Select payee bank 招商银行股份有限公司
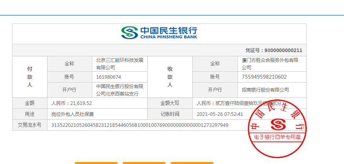 coord(265,90)
